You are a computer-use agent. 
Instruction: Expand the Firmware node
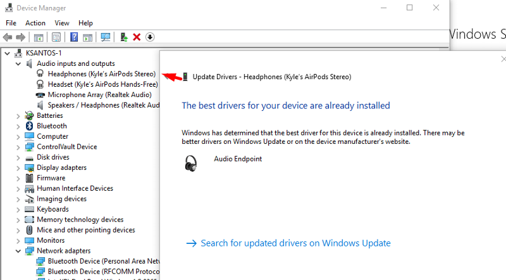point(18,179)
